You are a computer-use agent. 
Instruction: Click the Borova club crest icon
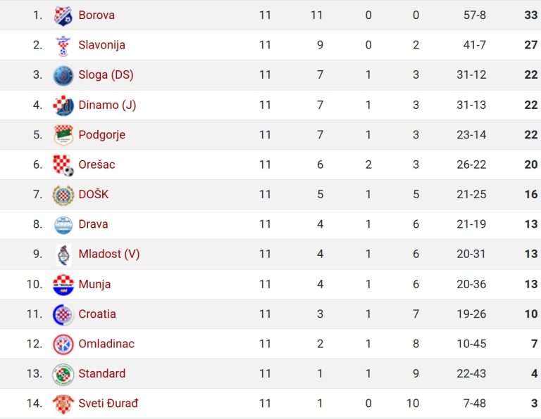(63, 16)
